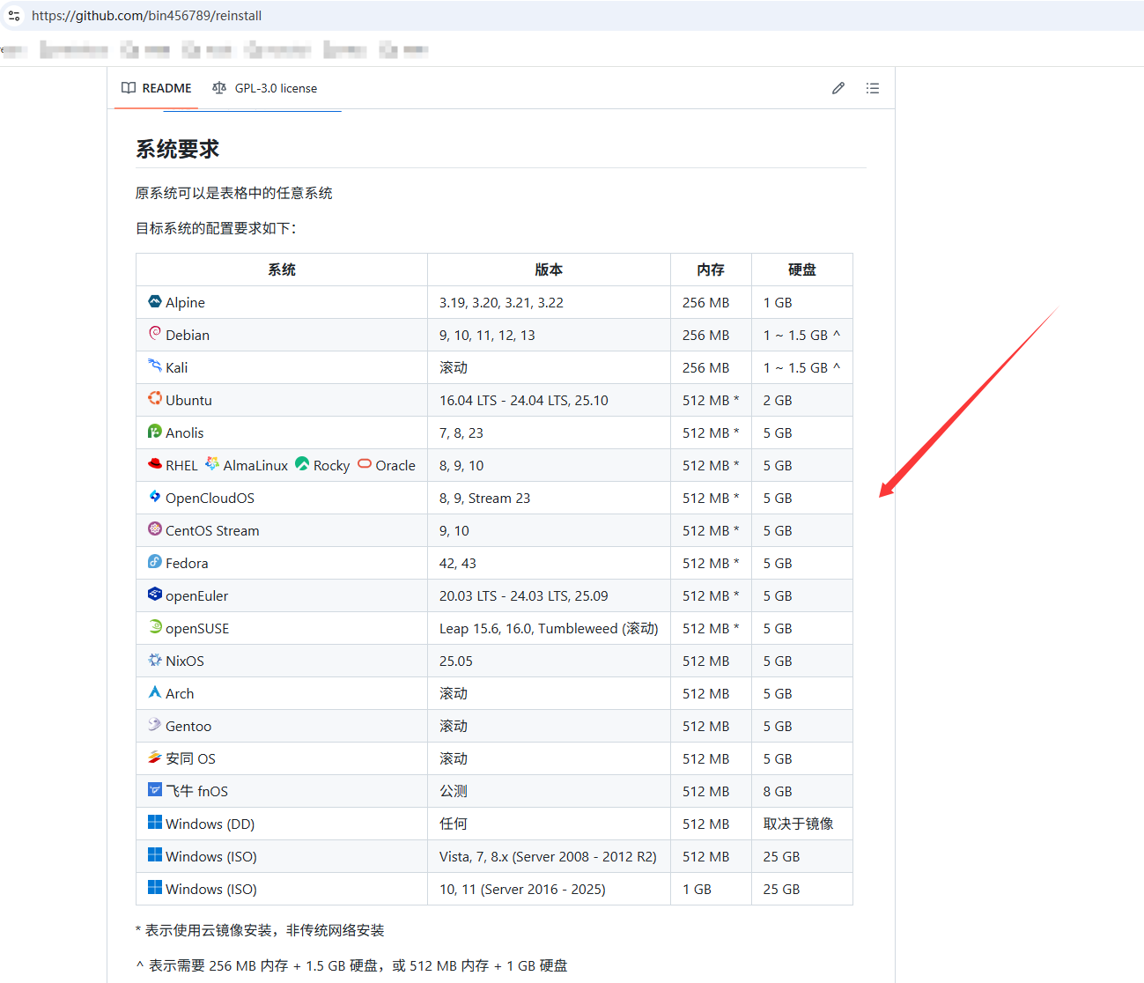Click the Windows (DD) logo icon
The width and height of the screenshot is (1144, 983).
click(x=155, y=823)
